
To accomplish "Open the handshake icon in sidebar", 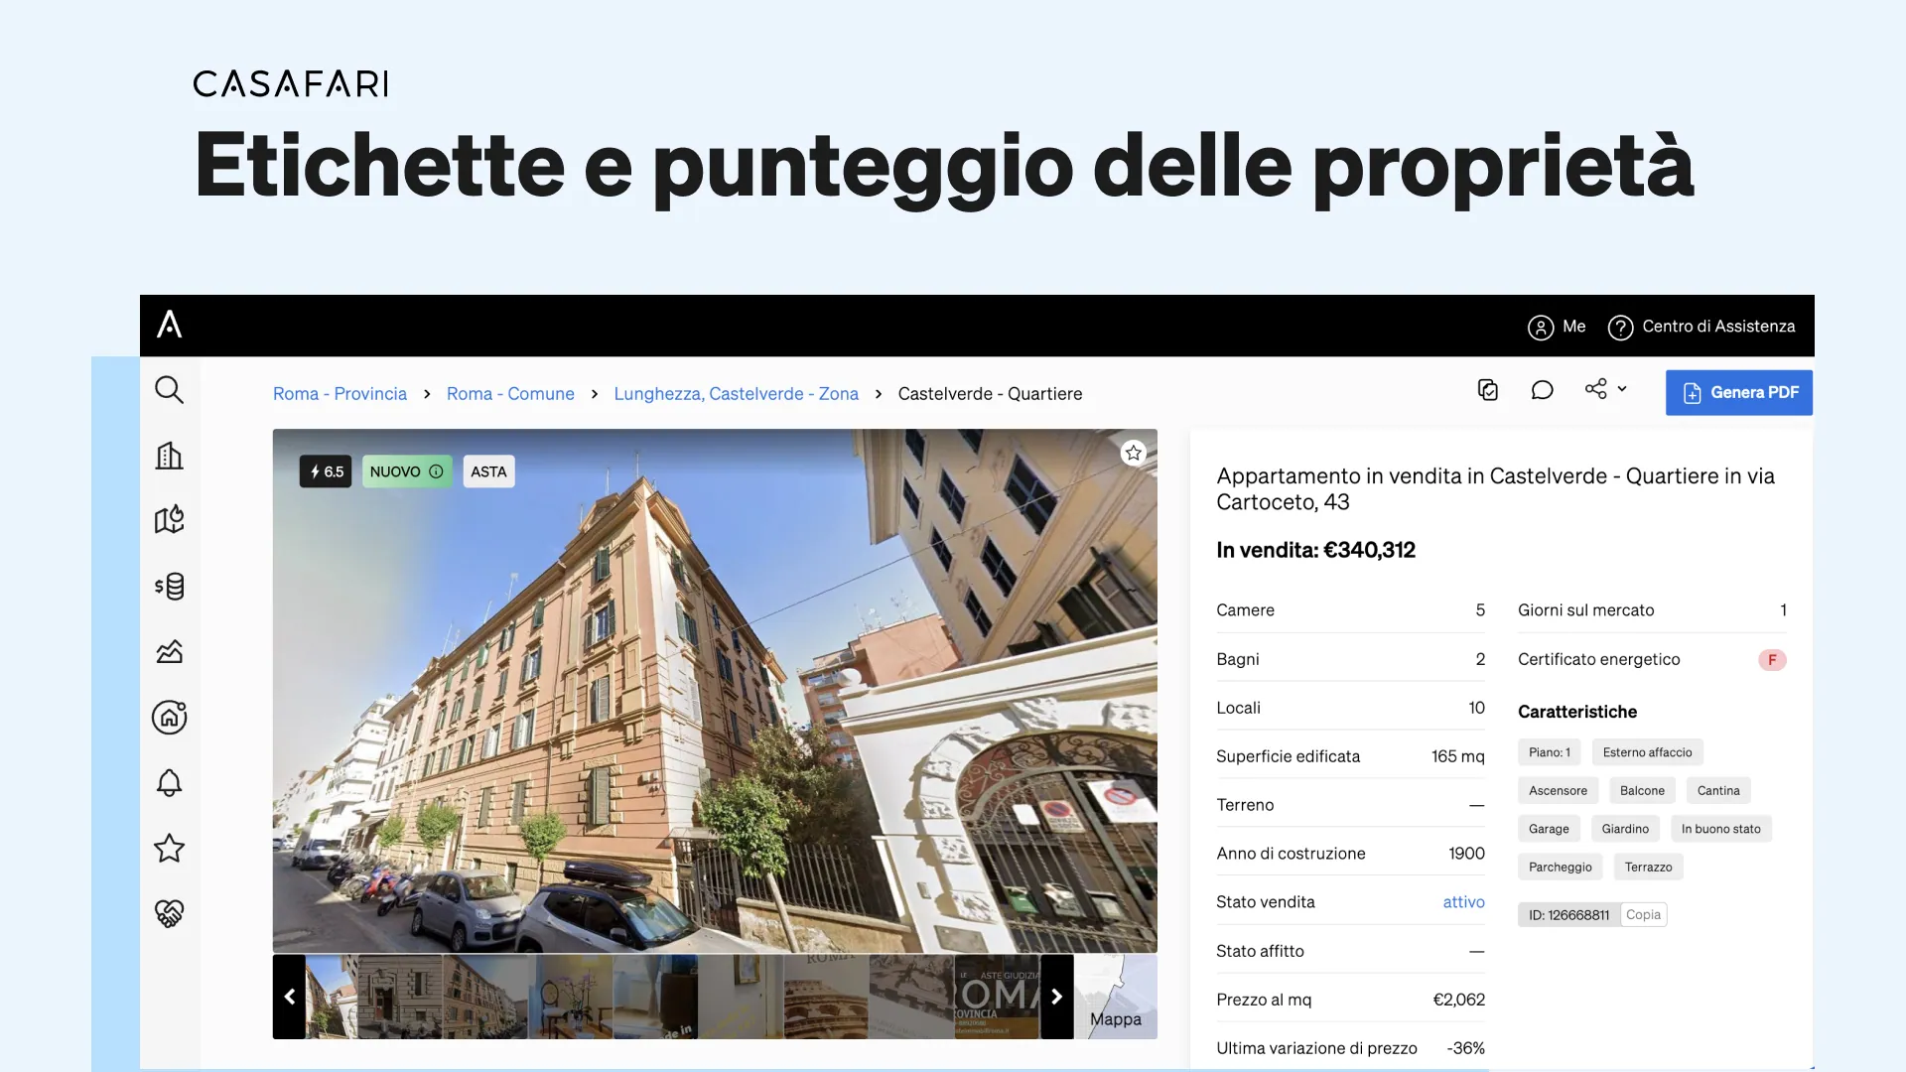I will [x=169, y=913].
